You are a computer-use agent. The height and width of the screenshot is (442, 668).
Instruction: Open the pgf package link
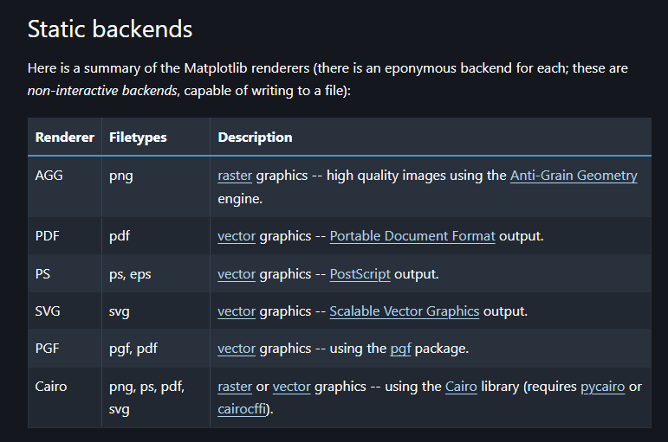point(400,349)
